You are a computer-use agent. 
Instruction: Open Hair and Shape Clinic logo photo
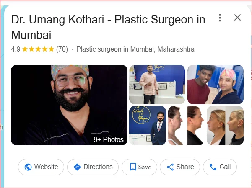tap(148, 126)
